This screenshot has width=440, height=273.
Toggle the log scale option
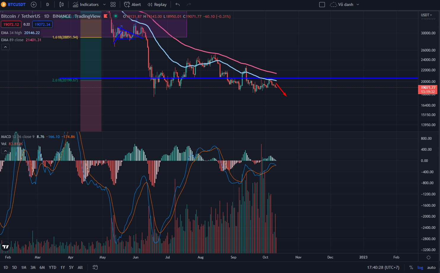click(420, 267)
